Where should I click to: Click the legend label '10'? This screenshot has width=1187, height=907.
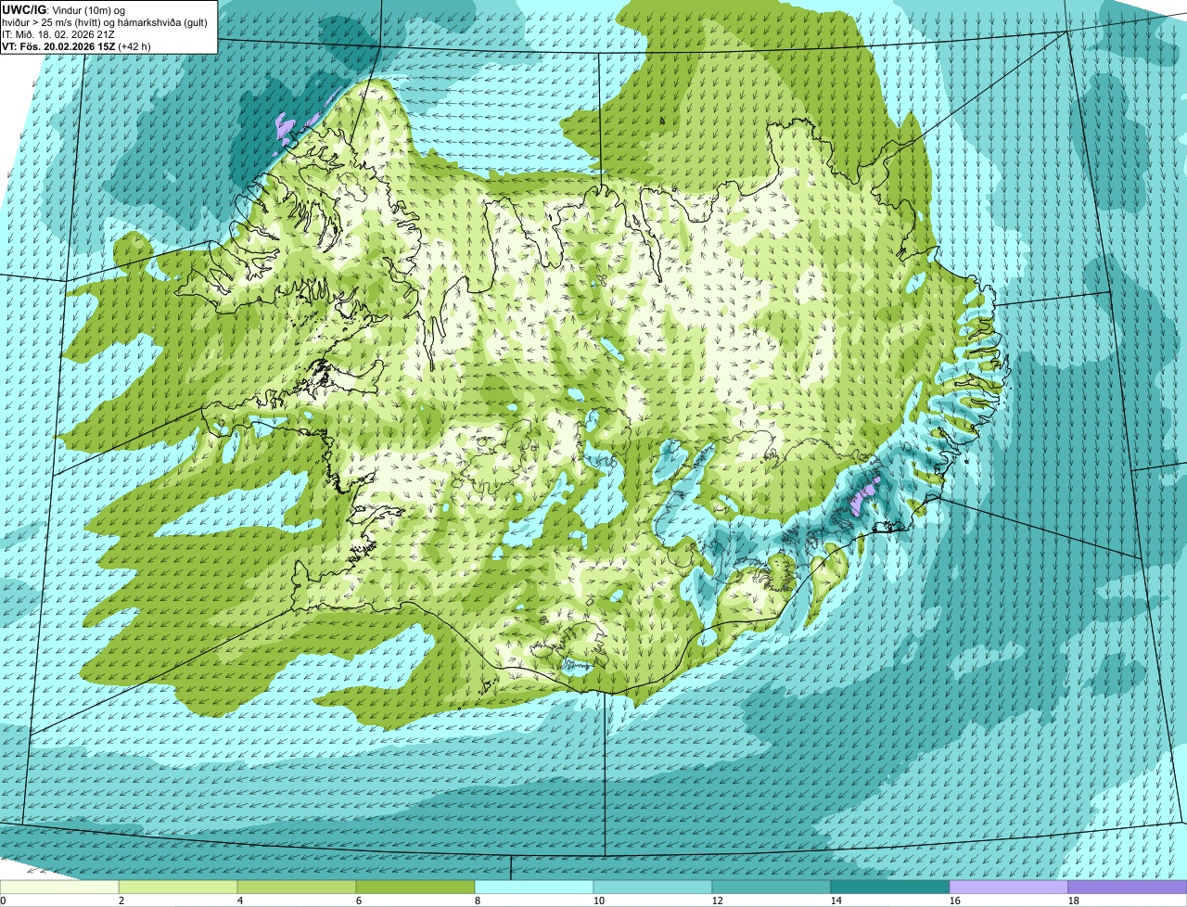(599, 901)
